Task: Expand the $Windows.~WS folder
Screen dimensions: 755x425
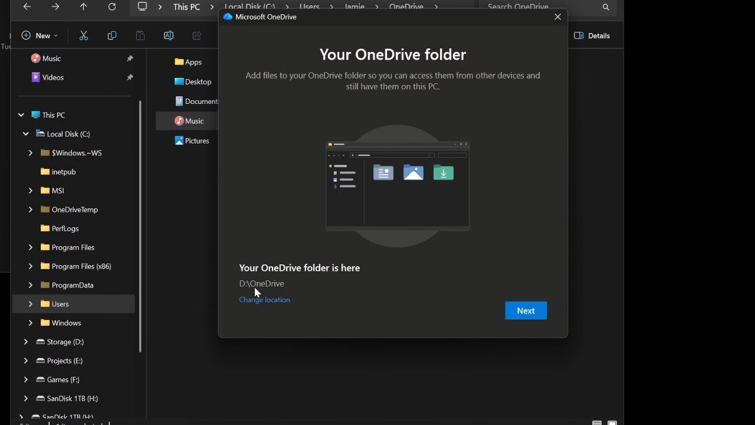Action: pyautogui.click(x=31, y=153)
